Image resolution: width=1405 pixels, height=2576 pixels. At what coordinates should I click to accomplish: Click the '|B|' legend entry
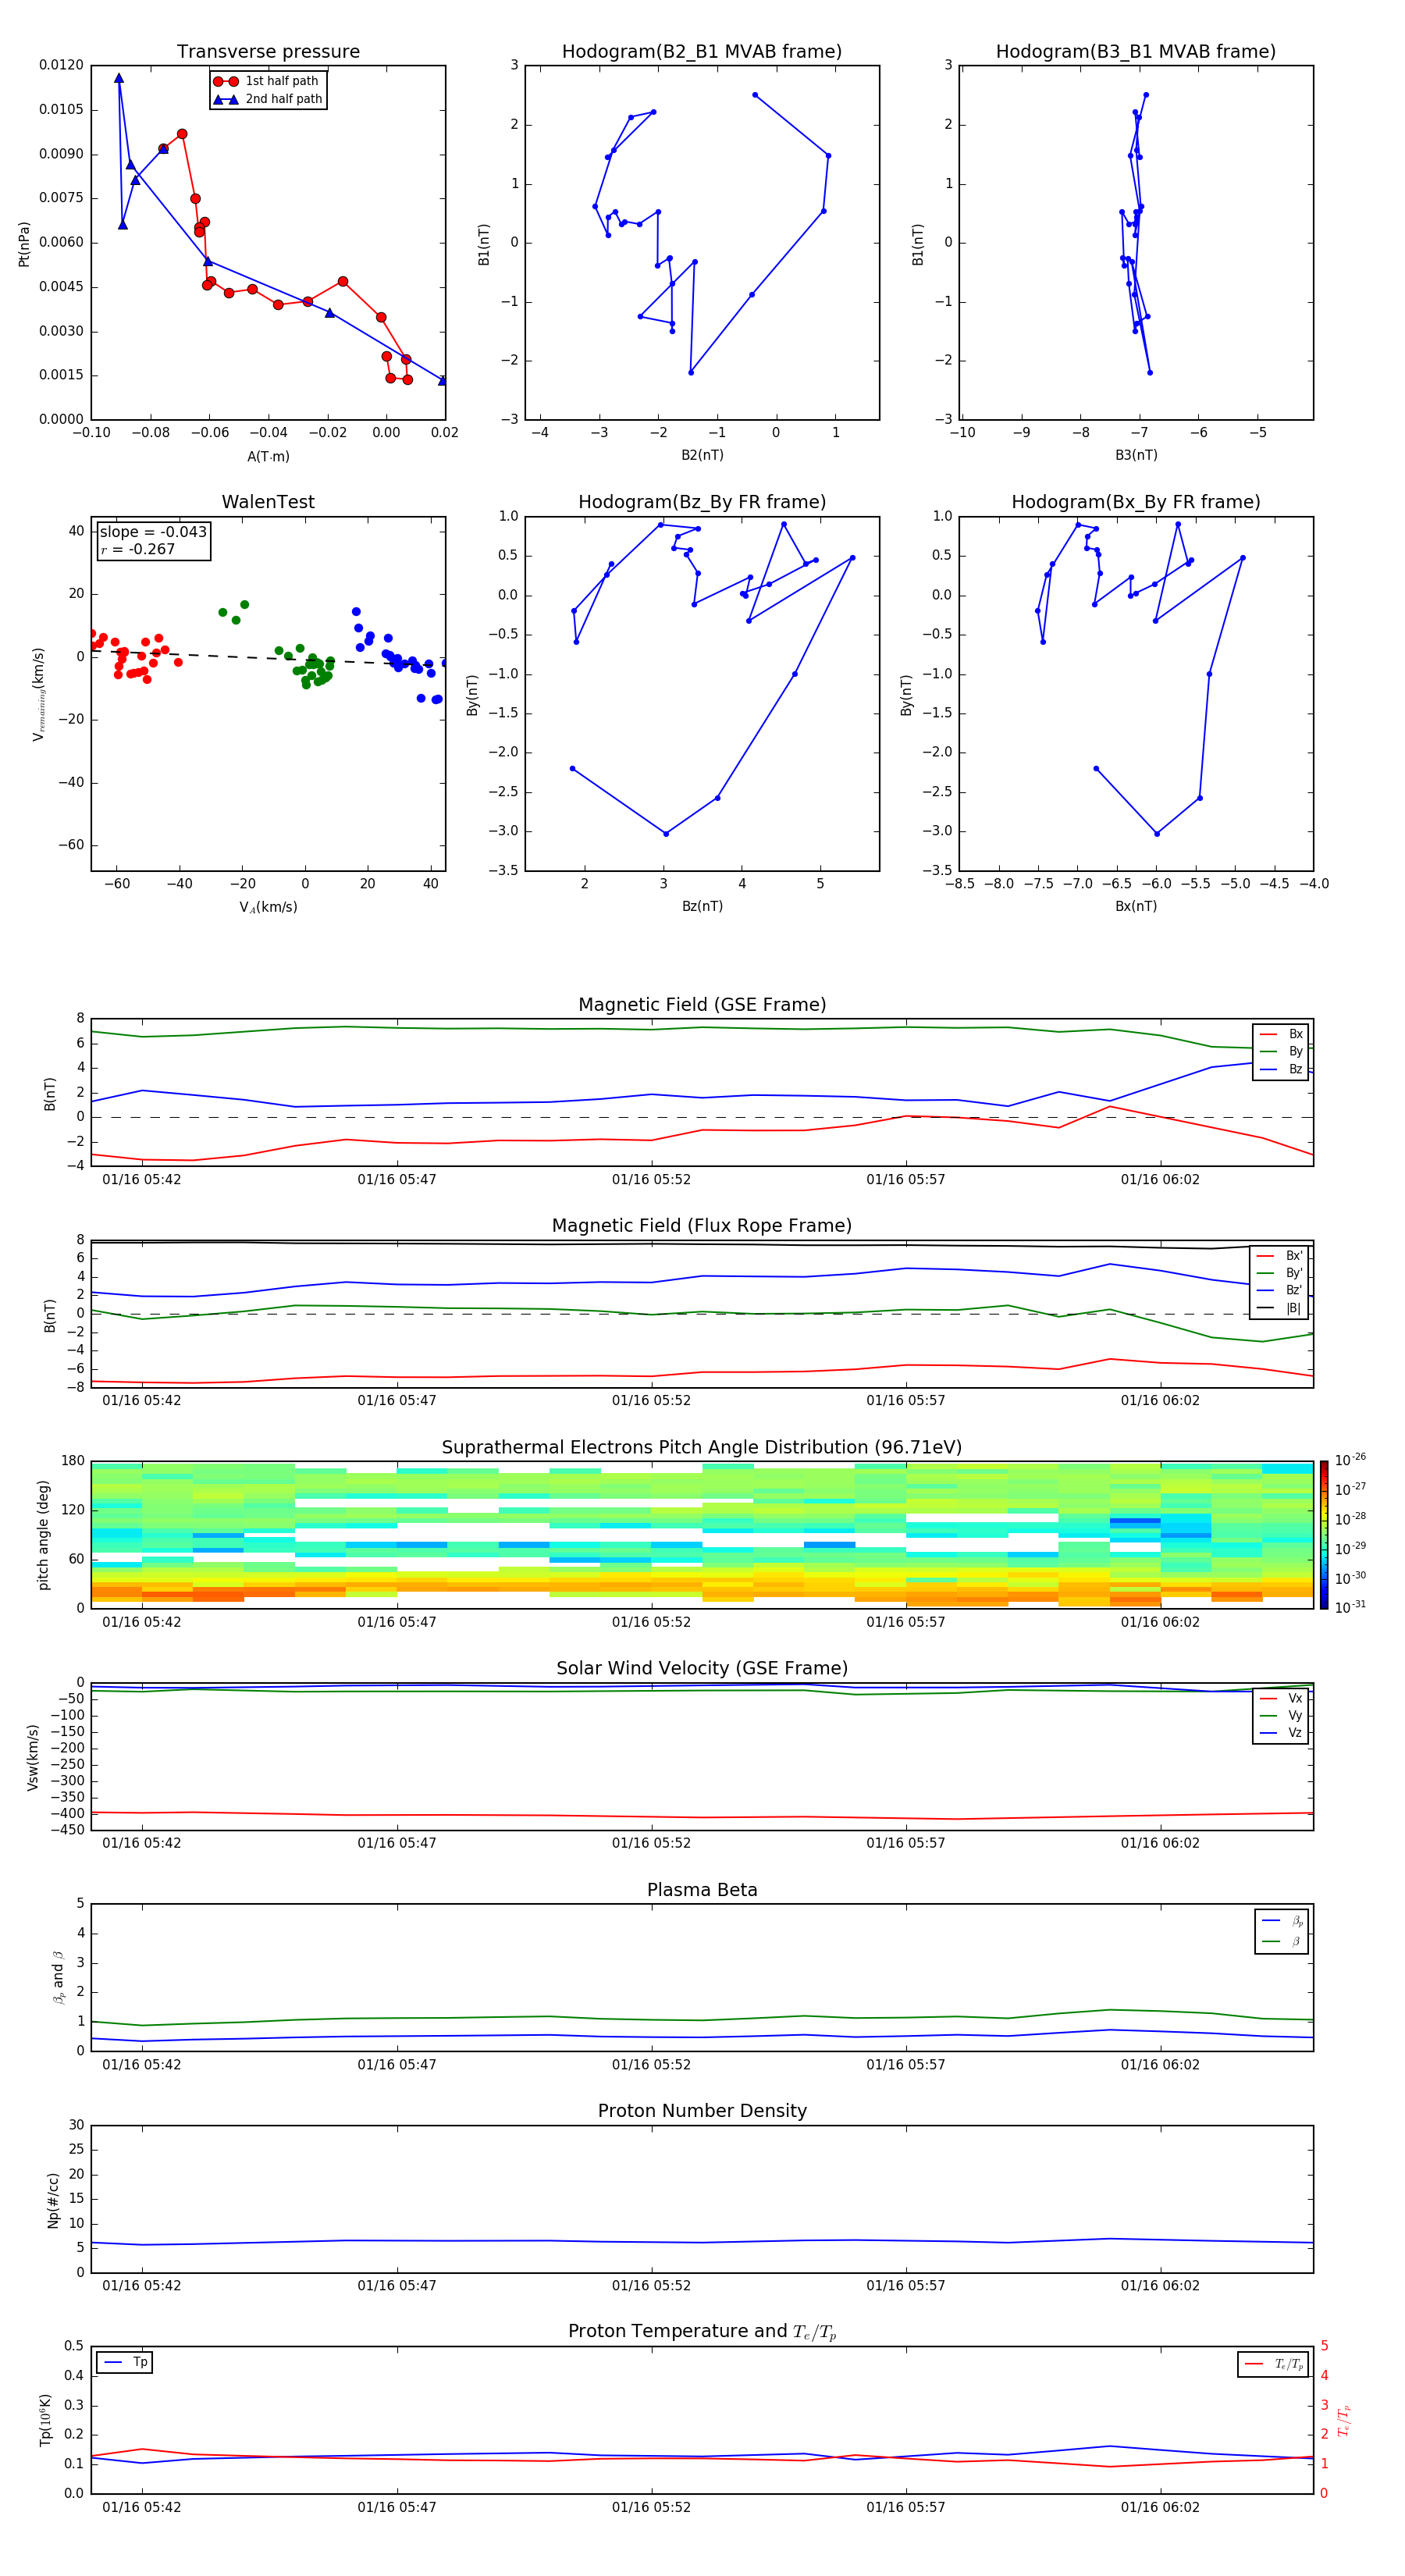(x=1281, y=1308)
